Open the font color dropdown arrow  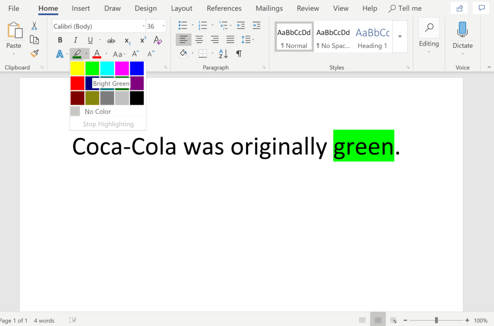(x=106, y=54)
